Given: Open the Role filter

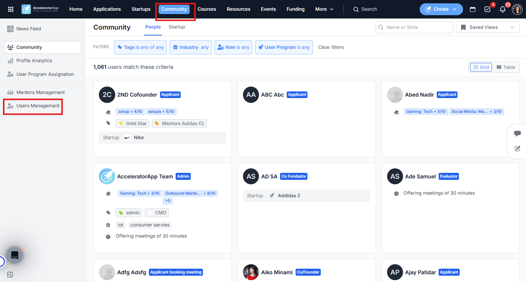Looking at the screenshot, I should [x=233, y=47].
